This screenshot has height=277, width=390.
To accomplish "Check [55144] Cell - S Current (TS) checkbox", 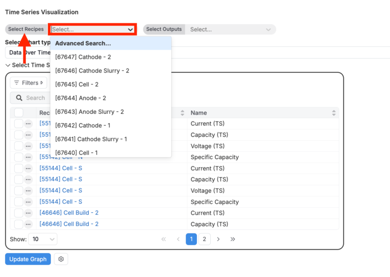I will point(19,169).
